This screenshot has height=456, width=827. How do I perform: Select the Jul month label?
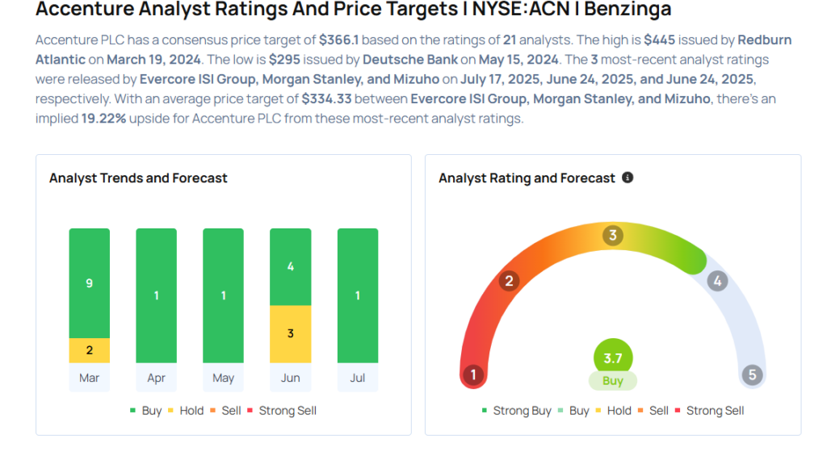[x=358, y=378]
